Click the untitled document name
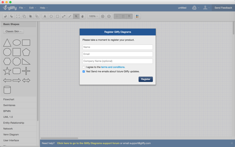This screenshot has height=147, width=235. [x=182, y=8]
